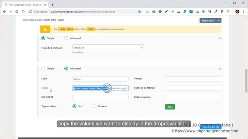Screen dimensions: 248x139
Task: Click the blue gear extension icon
Action: click(x=203, y=12)
